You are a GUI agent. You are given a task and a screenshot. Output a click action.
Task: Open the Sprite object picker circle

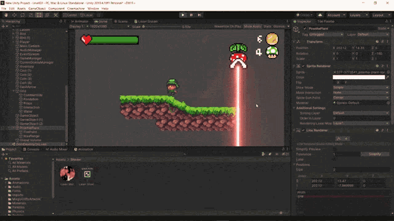[388, 72]
